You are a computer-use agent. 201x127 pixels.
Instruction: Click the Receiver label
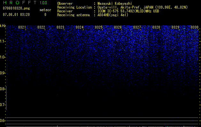[65, 11]
